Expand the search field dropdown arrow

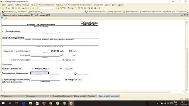(56, 8)
